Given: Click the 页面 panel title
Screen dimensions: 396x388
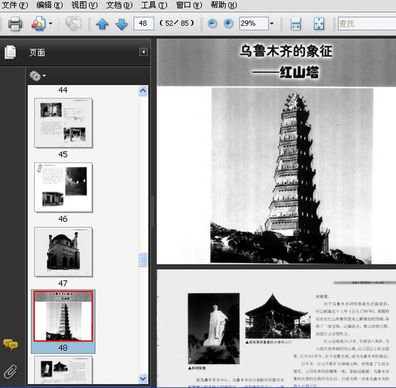Looking at the screenshot, I should coord(38,53).
